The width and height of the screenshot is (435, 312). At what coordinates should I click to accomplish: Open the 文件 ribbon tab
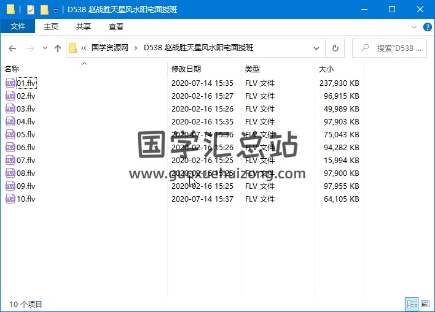click(x=18, y=26)
